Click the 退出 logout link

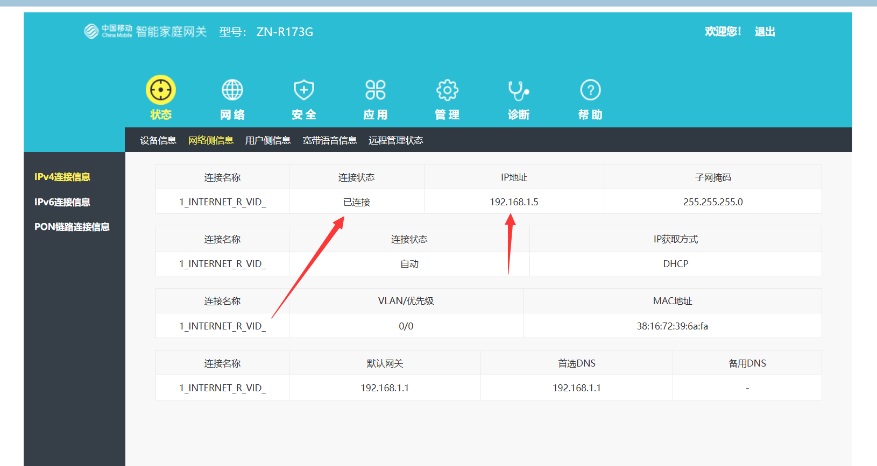pyautogui.click(x=765, y=32)
